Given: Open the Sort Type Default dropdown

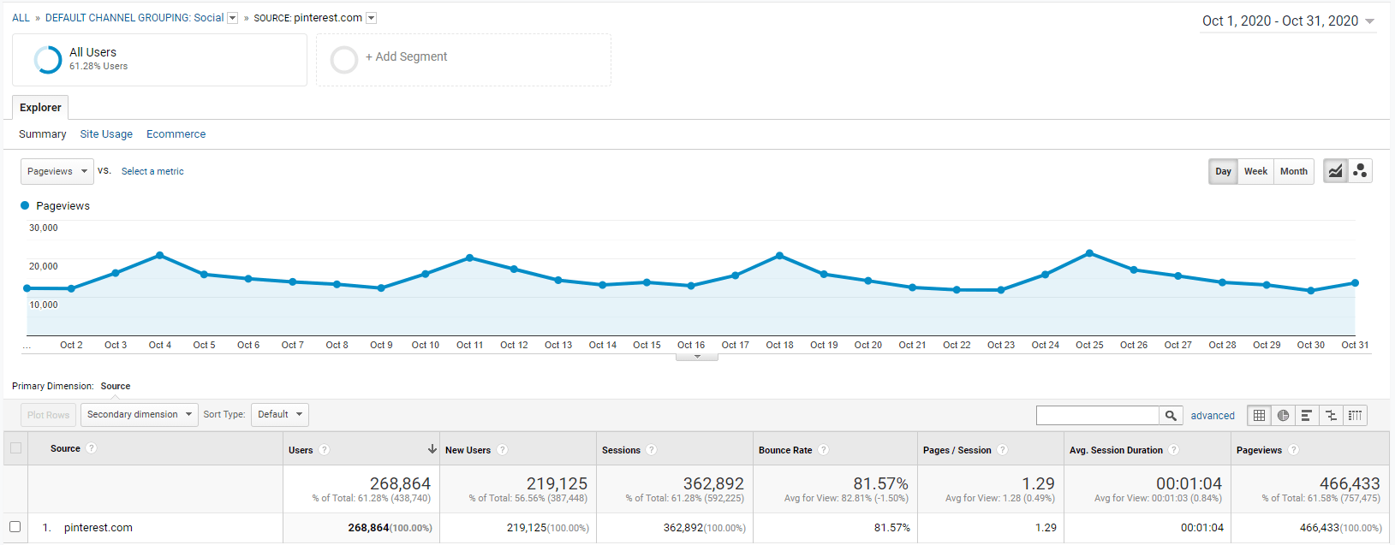Looking at the screenshot, I should [280, 415].
